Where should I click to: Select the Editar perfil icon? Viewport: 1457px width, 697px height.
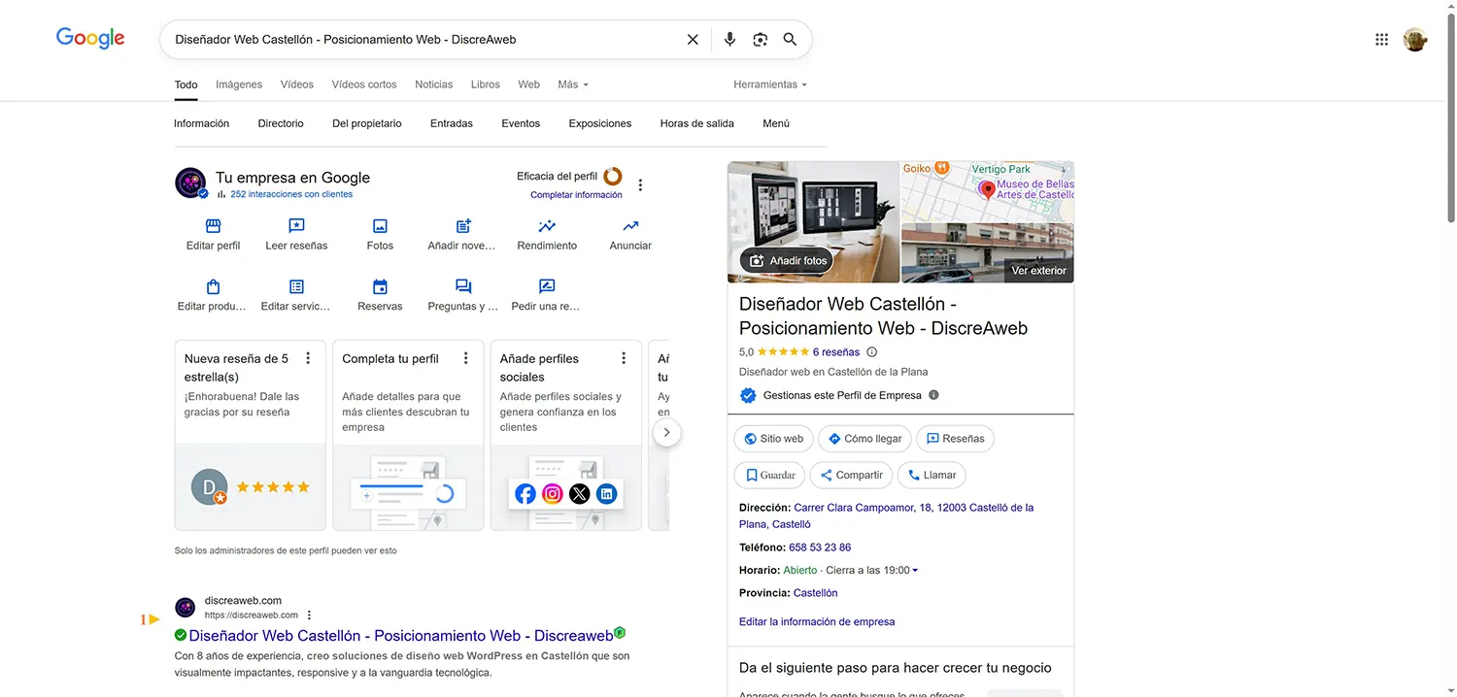[x=212, y=226]
